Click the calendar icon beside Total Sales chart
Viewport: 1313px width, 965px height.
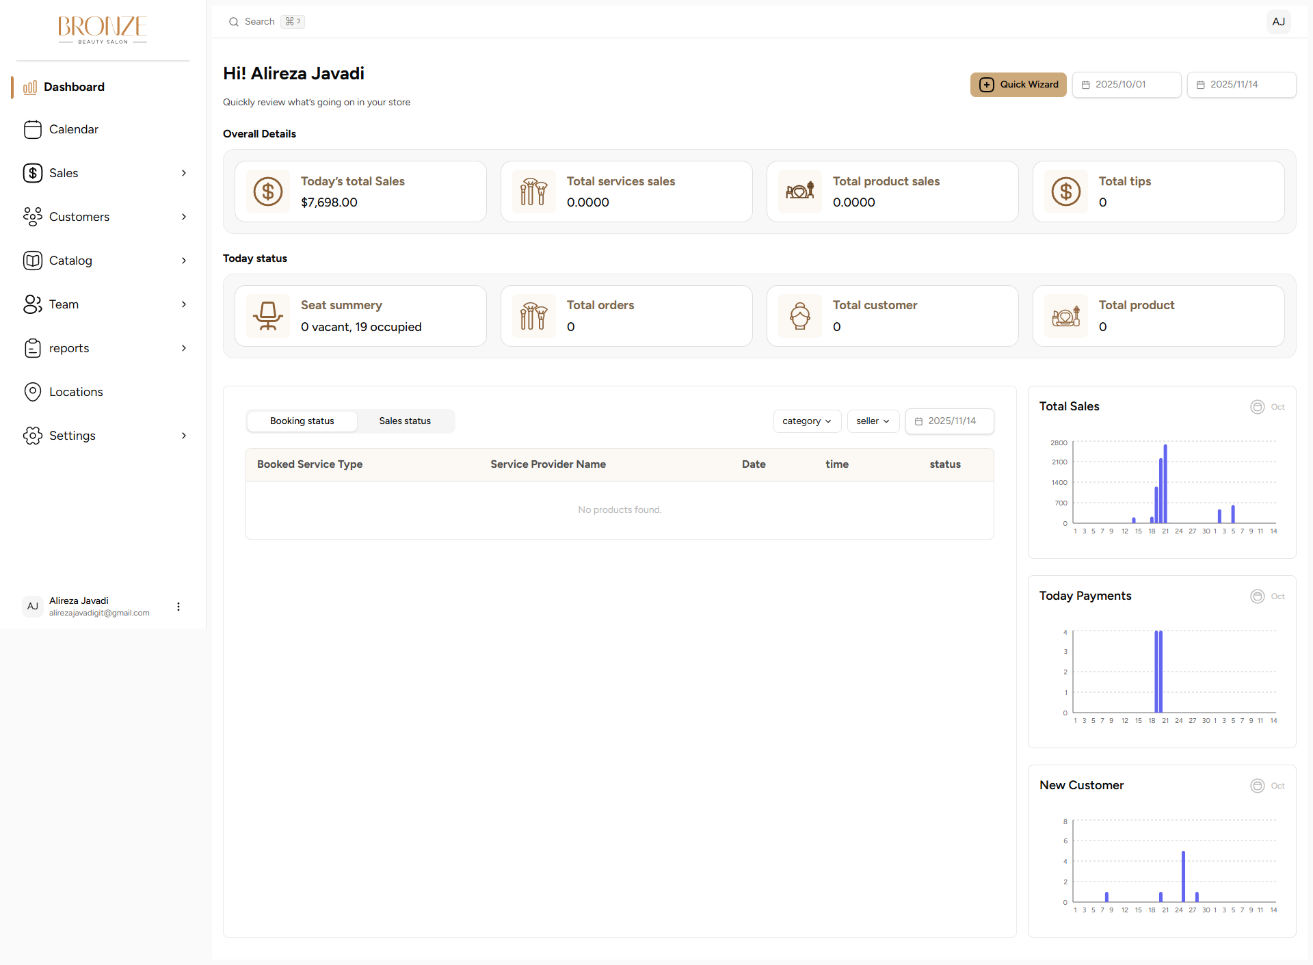pos(1257,406)
